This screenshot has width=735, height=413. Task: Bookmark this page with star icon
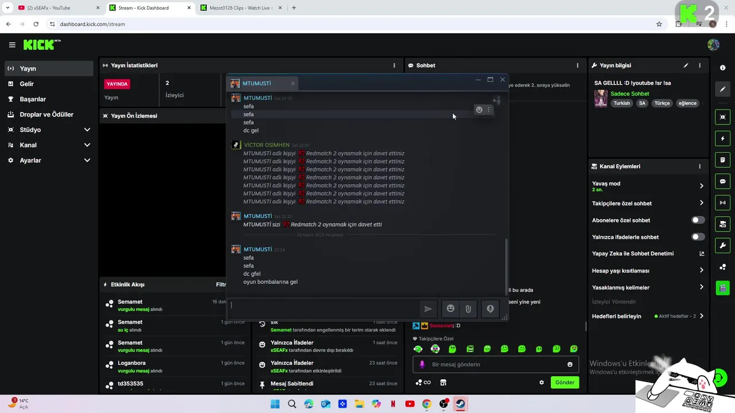pos(659,24)
